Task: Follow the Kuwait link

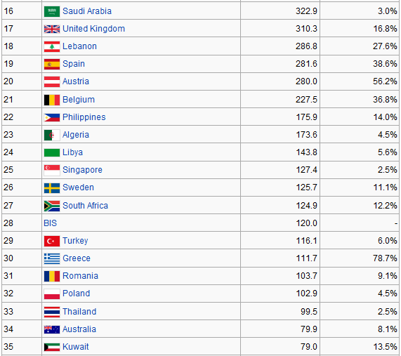Action: [76, 347]
